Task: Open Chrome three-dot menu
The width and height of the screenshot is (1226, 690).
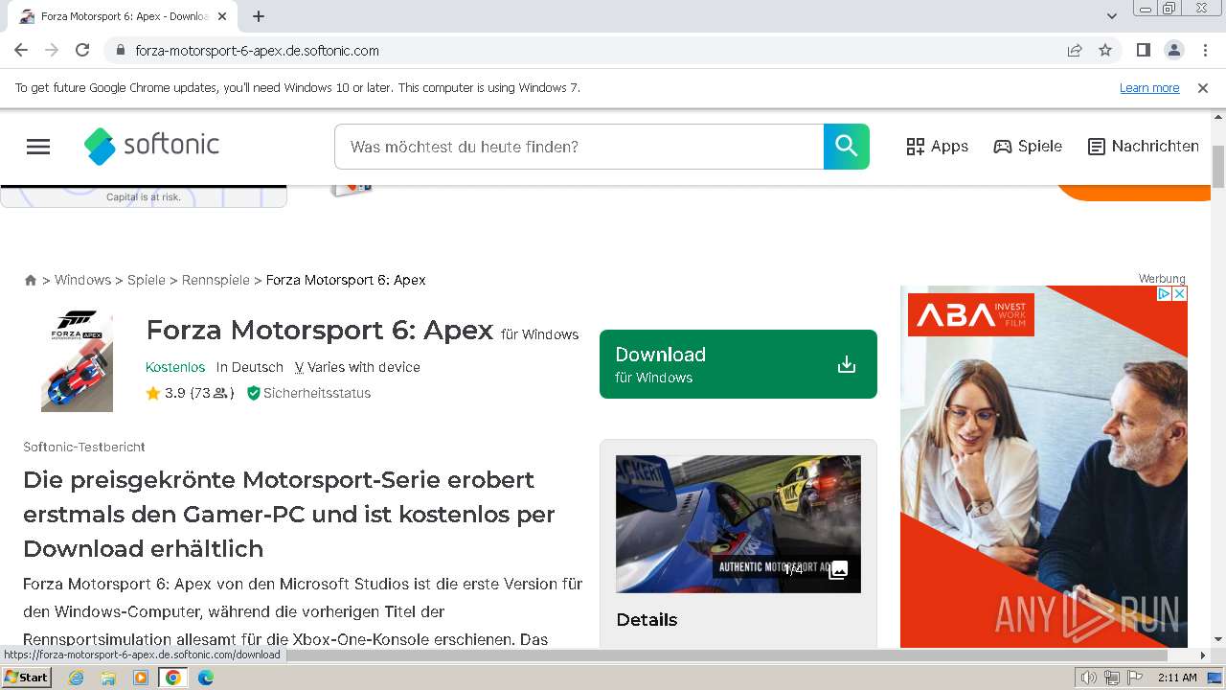Action: [x=1205, y=50]
